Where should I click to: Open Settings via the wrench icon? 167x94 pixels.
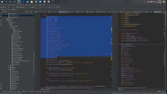[55, 7]
